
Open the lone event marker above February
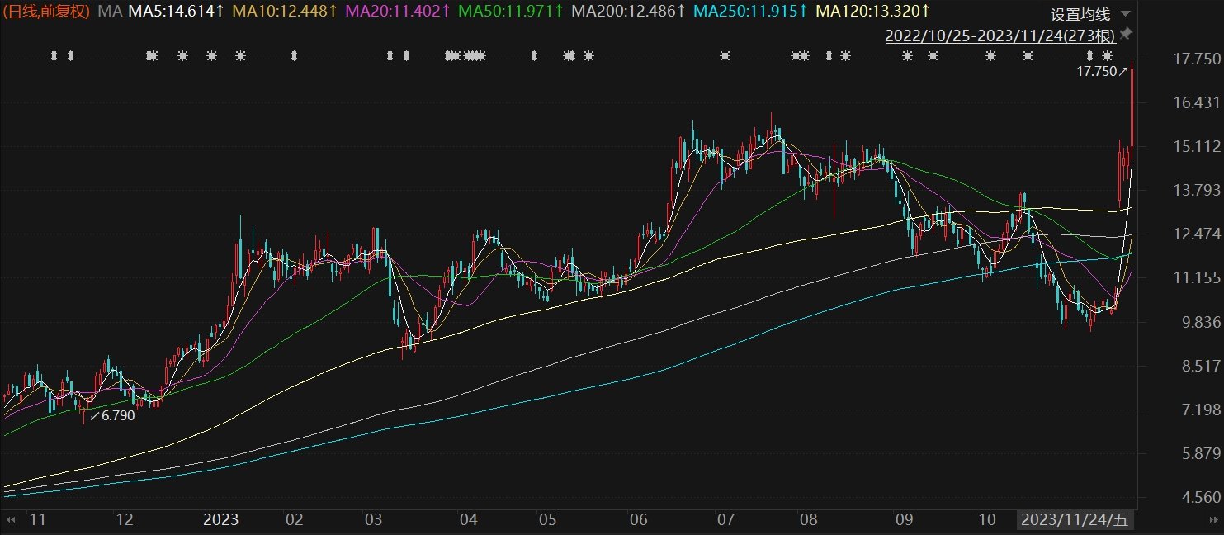[x=294, y=56]
